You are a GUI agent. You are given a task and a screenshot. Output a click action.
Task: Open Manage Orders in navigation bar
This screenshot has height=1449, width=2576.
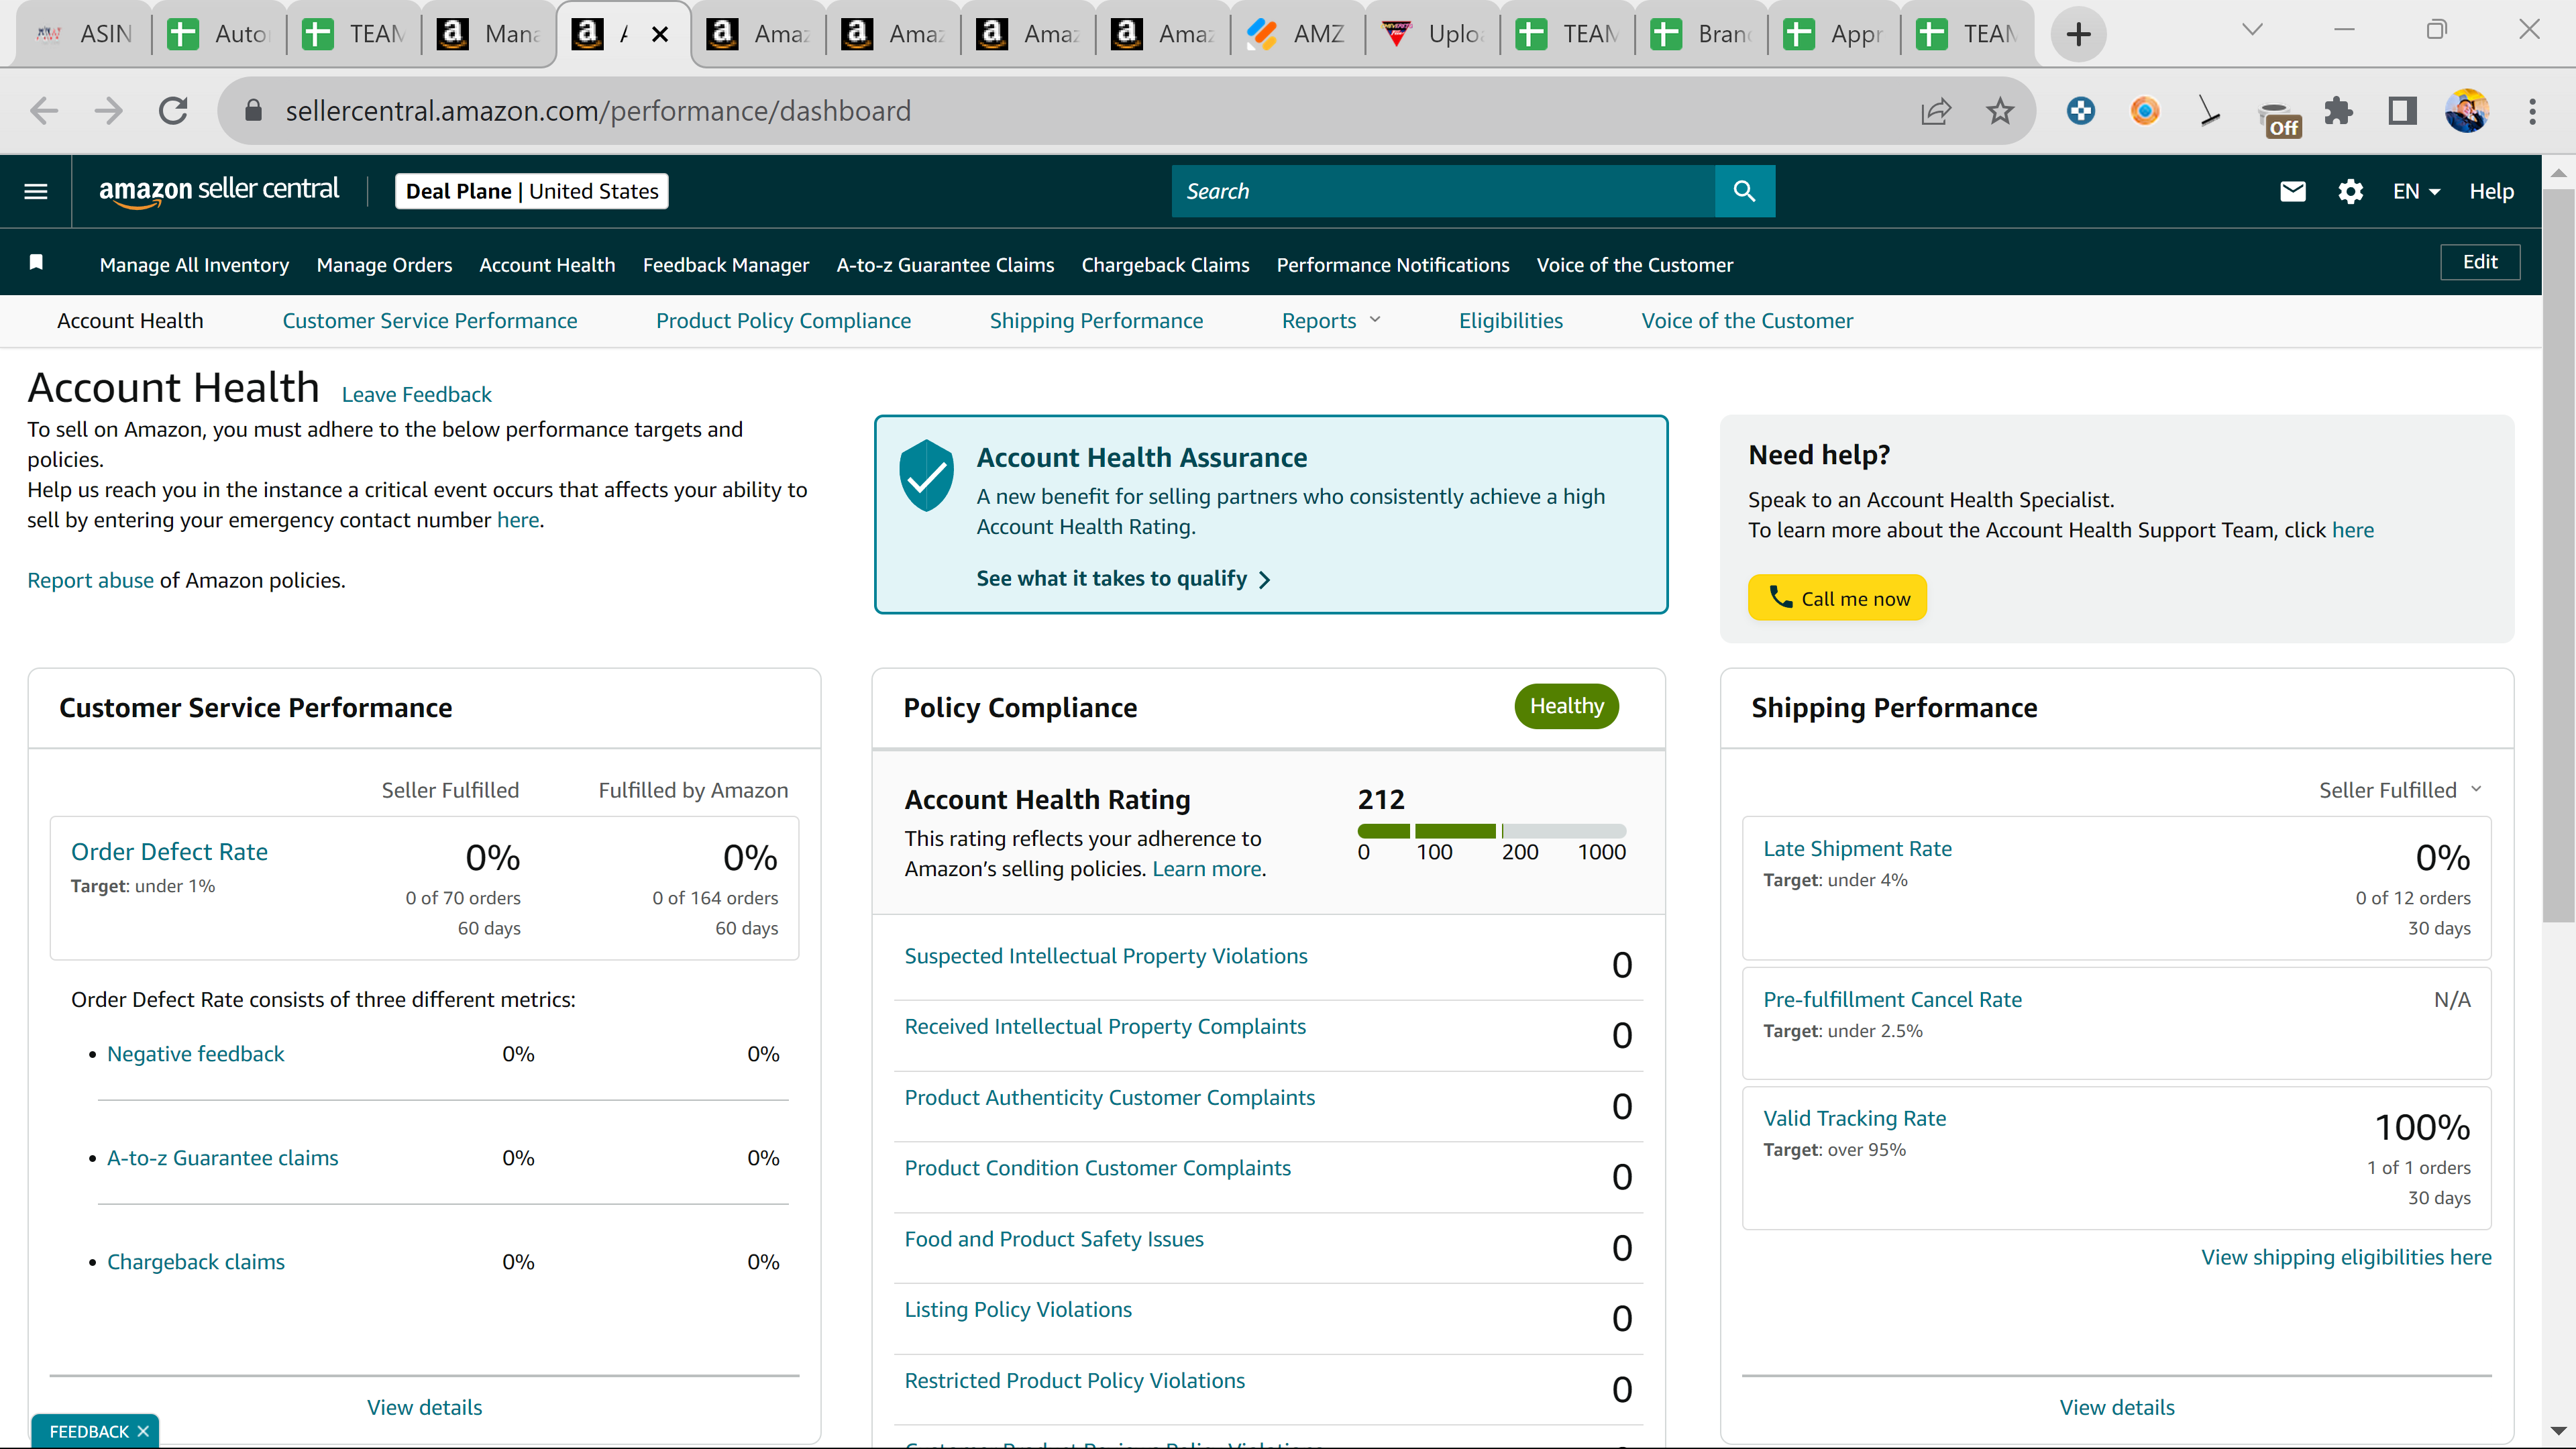coord(384,265)
